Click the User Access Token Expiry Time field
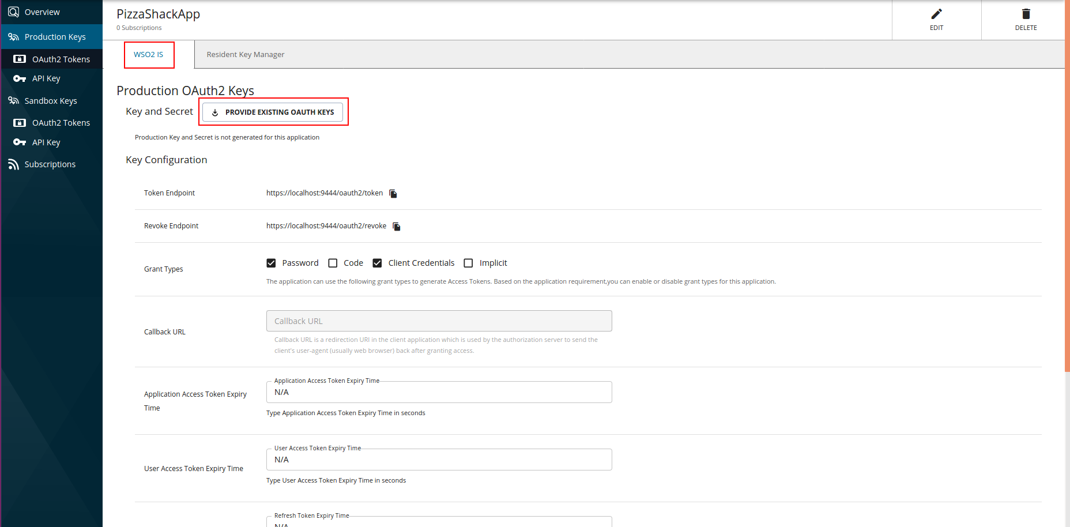The width and height of the screenshot is (1070, 527). 439,460
